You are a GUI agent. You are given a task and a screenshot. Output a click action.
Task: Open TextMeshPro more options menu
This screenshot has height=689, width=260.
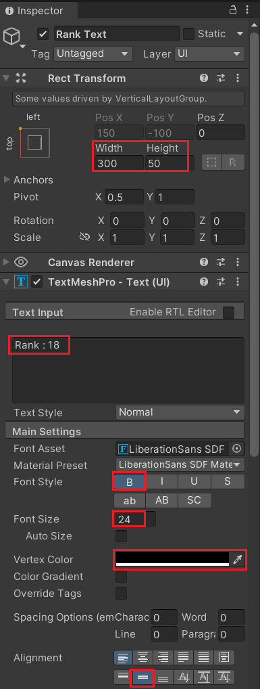(238, 282)
